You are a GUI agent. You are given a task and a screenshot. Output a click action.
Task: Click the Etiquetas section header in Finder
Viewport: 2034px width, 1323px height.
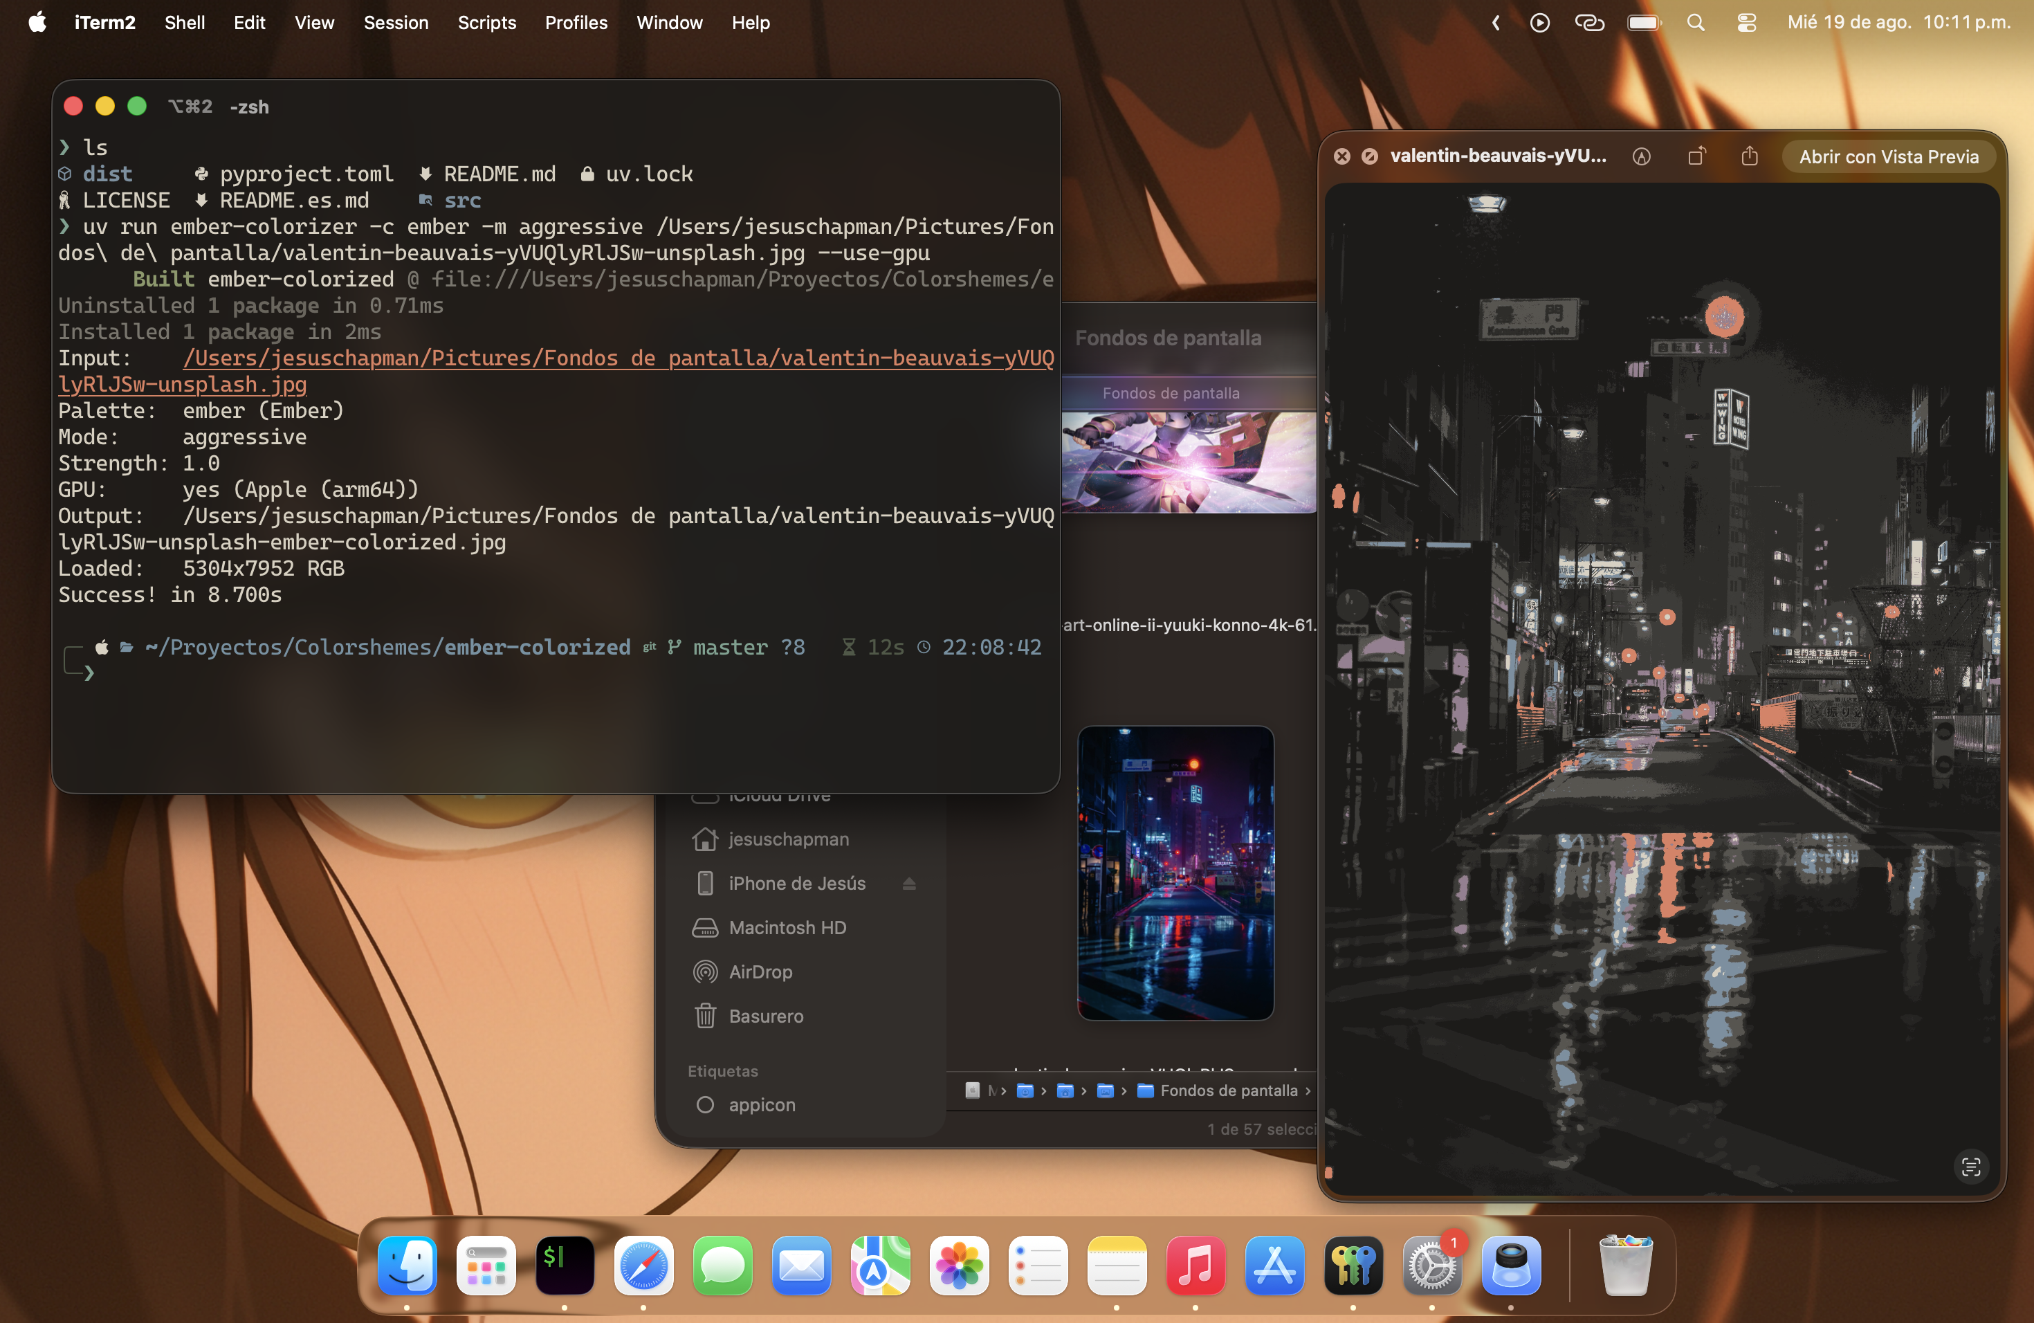[723, 1072]
